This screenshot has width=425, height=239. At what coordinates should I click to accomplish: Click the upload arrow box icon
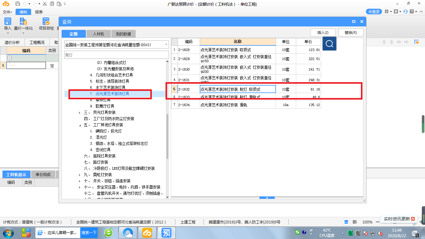[x=396, y=12]
